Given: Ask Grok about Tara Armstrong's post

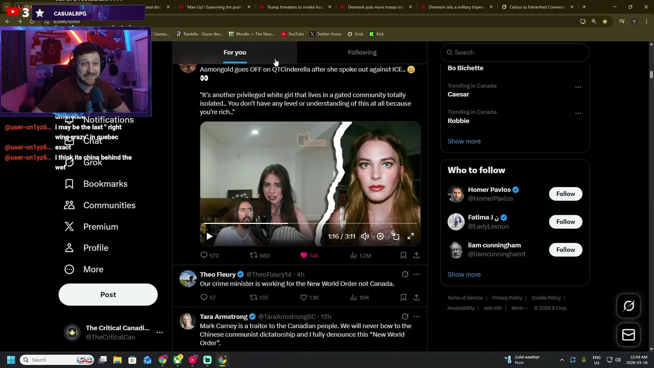Looking at the screenshot, I should coord(405,316).
